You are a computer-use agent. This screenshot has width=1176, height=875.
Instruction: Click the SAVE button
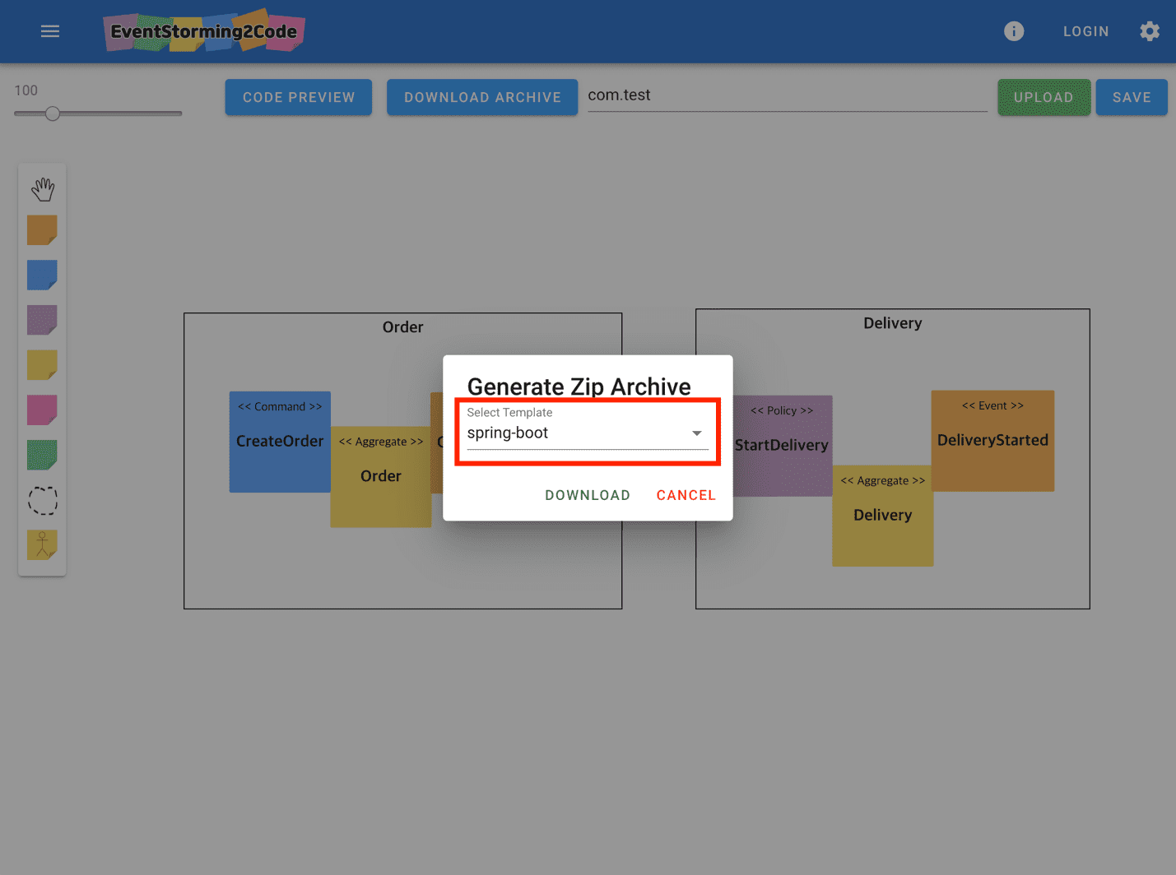point(1132,97)
